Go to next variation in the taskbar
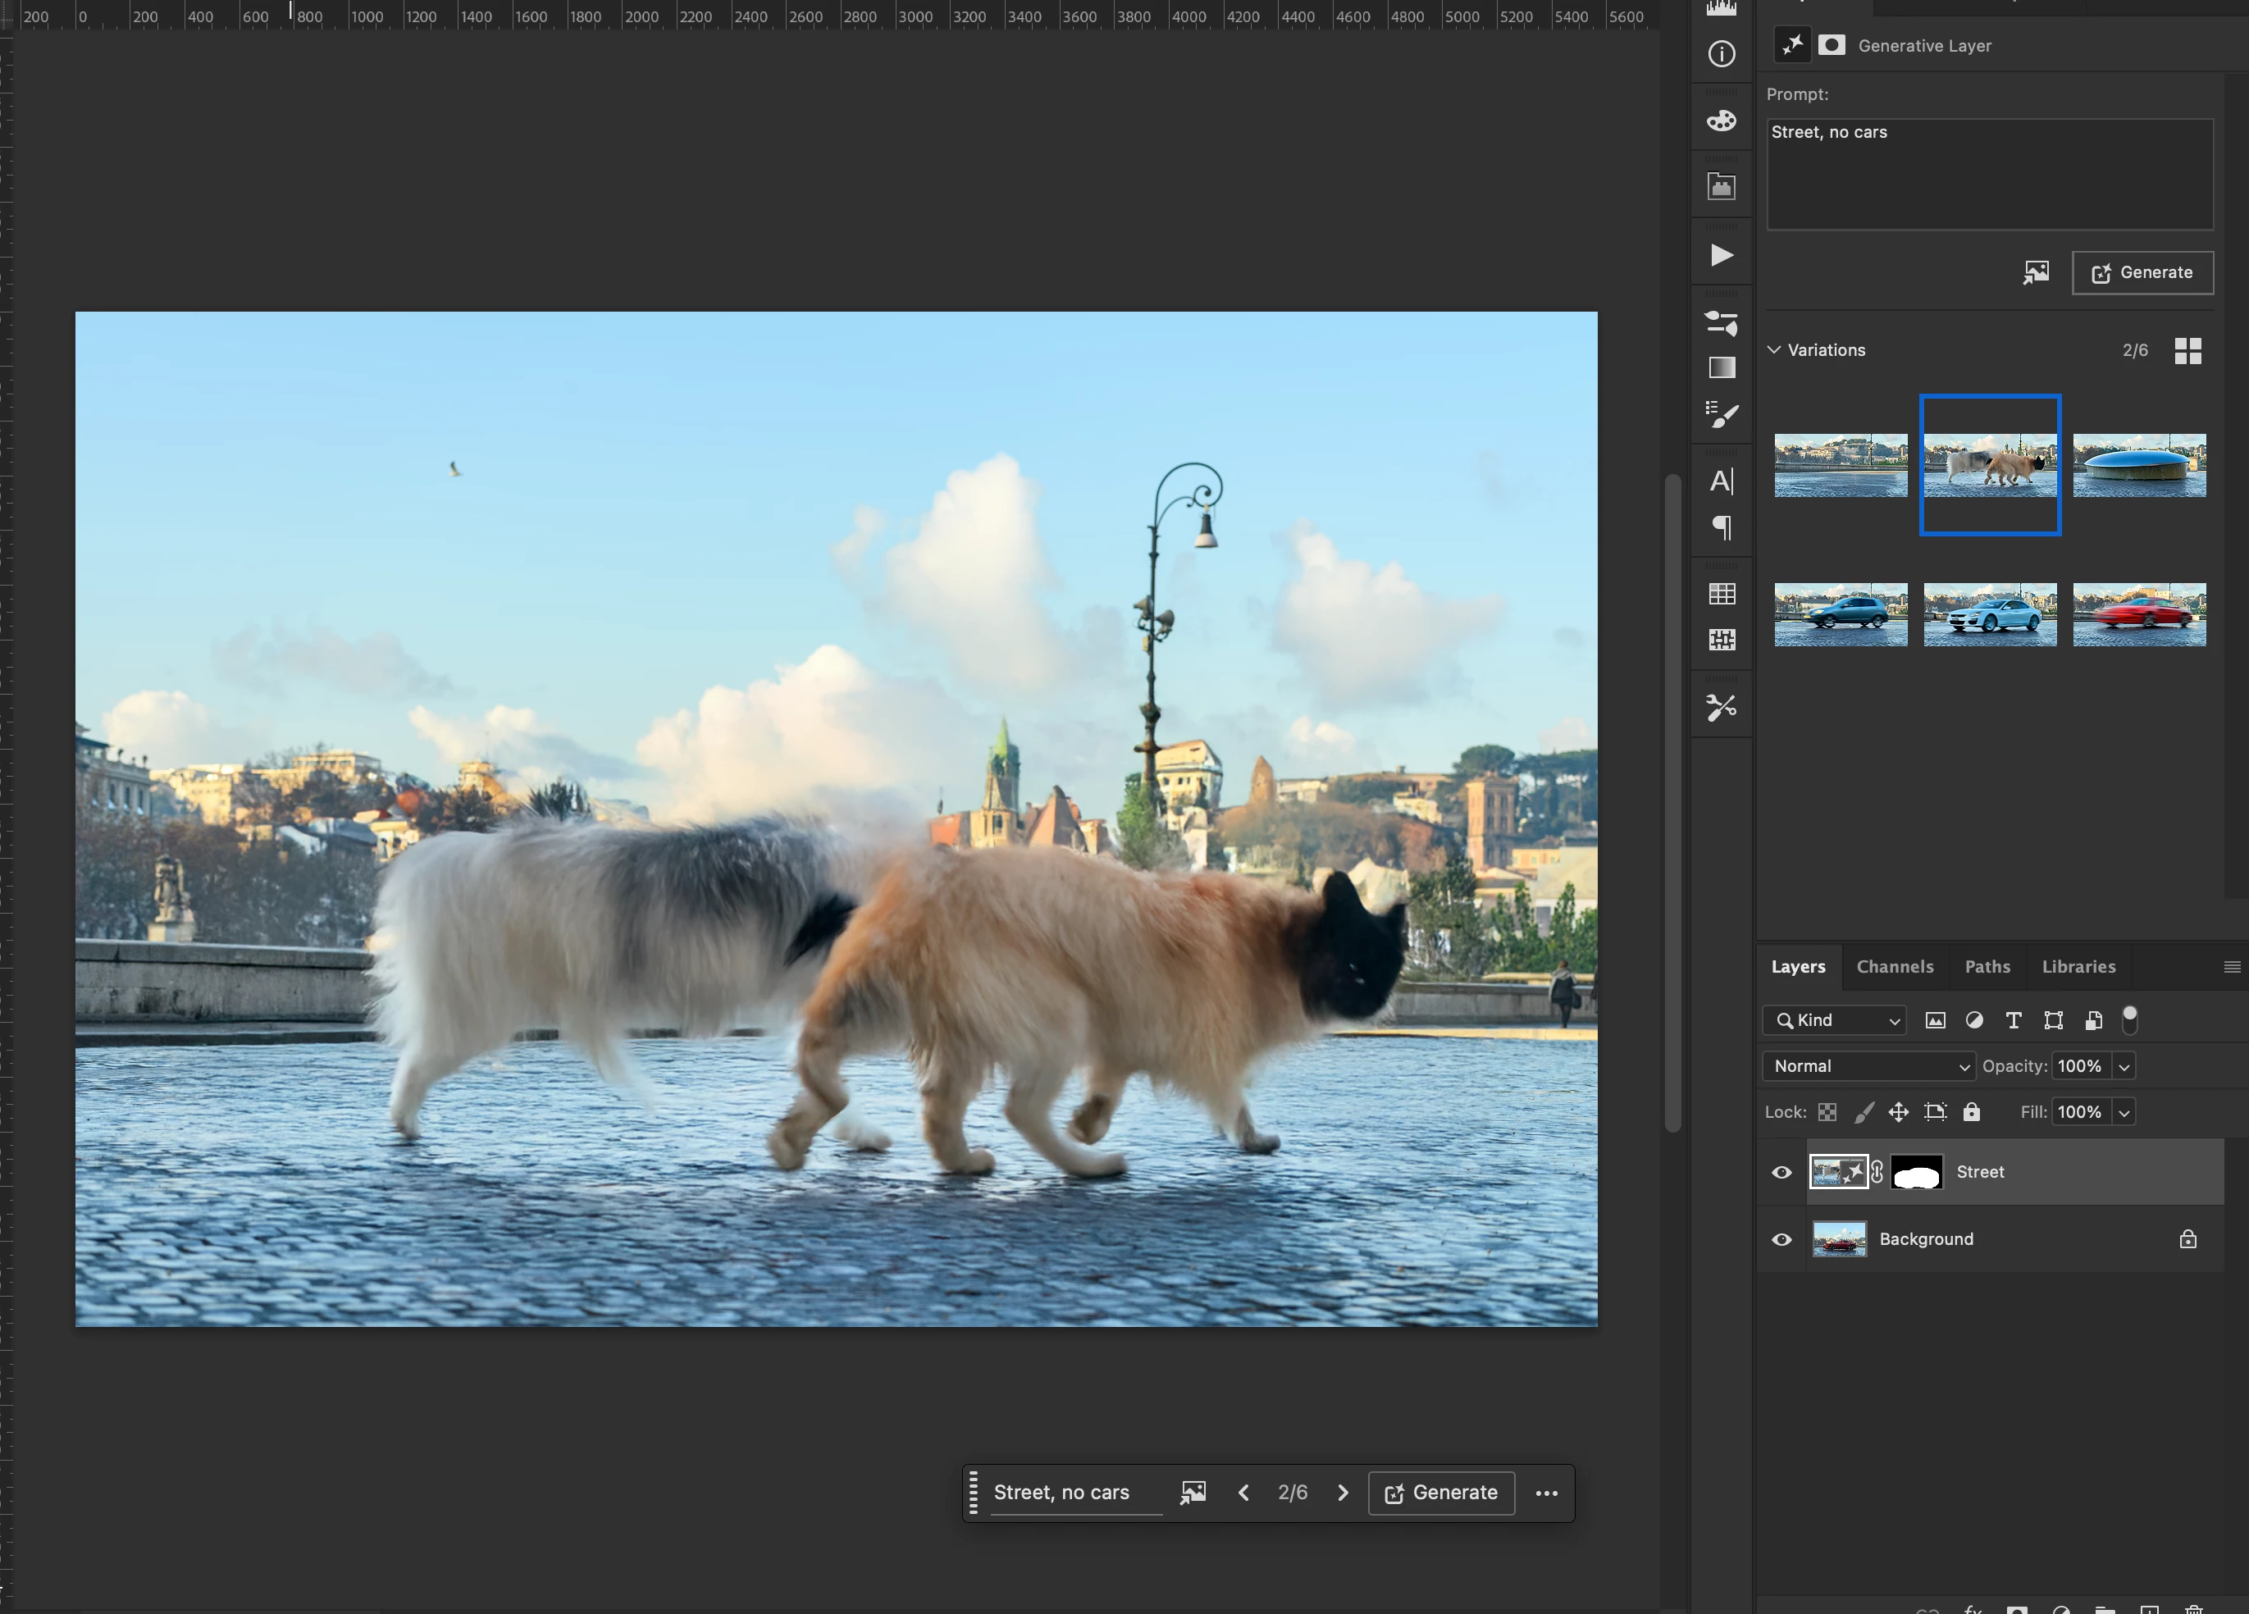Screen dimensions: 2249x1614 pos(1343,1493)
